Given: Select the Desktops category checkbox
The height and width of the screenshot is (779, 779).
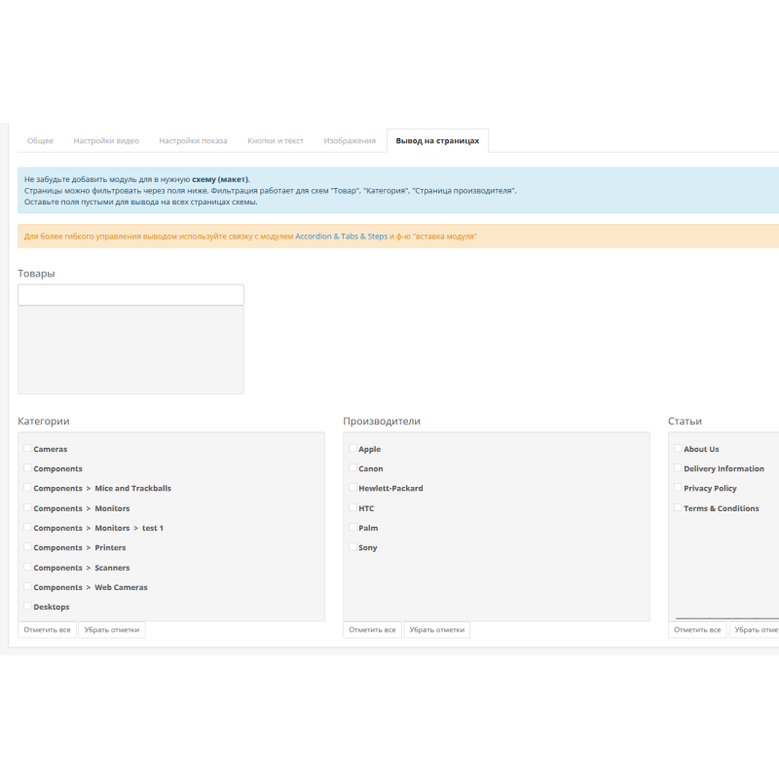Looking at the screenshot, I should [26, 607].
